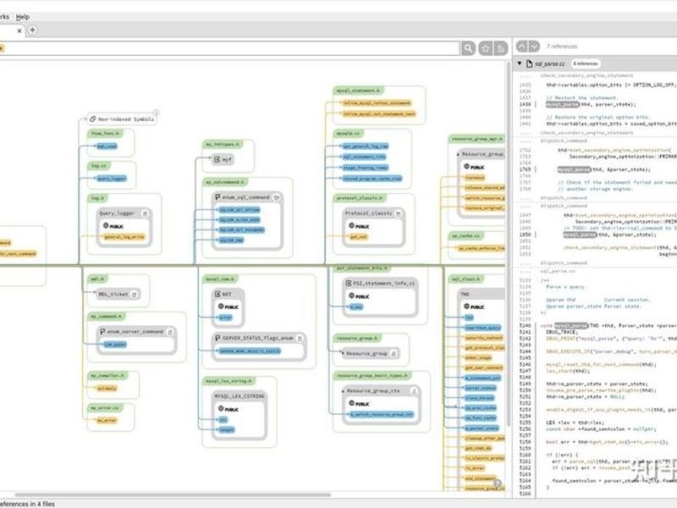Click the magnifier search button
The width and height of the screenshot is (677, 508).
pos(468,48)
